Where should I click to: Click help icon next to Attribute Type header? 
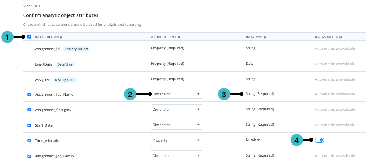pos(179,37)
